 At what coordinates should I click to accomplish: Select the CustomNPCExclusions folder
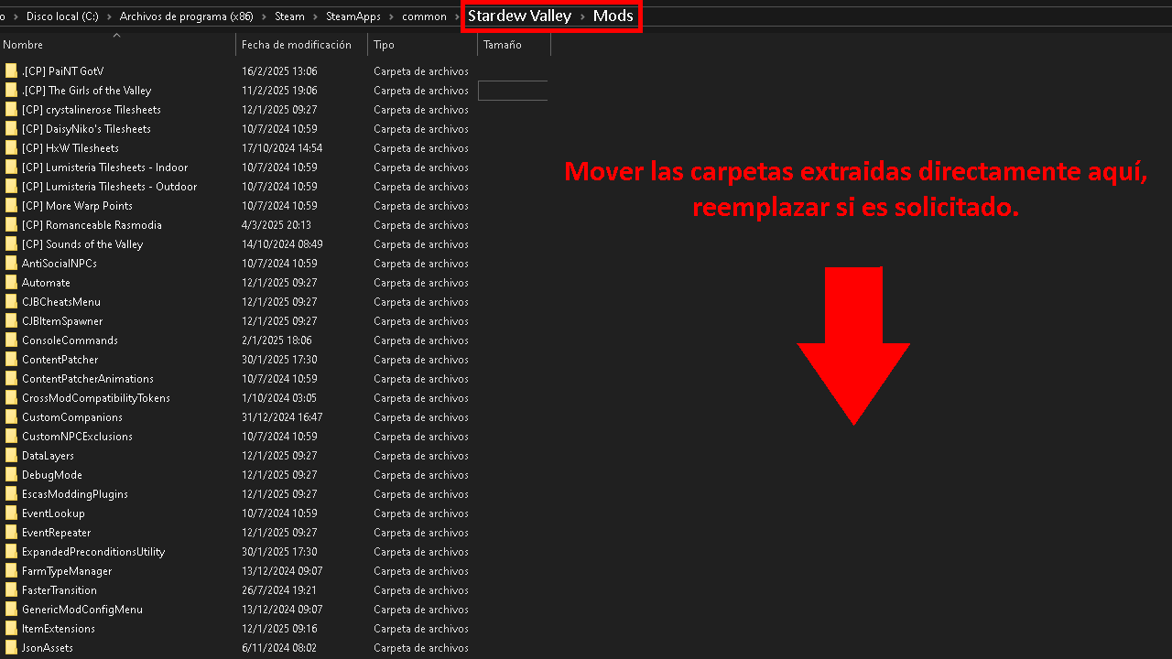77,437
